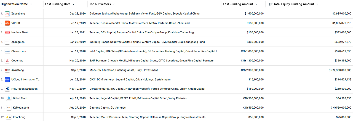Expand the Top 5 Investors column menu
Viewport: 353px width, 121px height.
[x=114, y=4]
